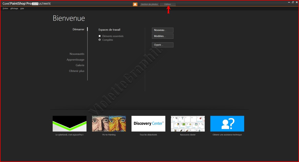Open the Discovery Center tutorials tile
This screenshot has height=162, width=299.
pos(148,124)
